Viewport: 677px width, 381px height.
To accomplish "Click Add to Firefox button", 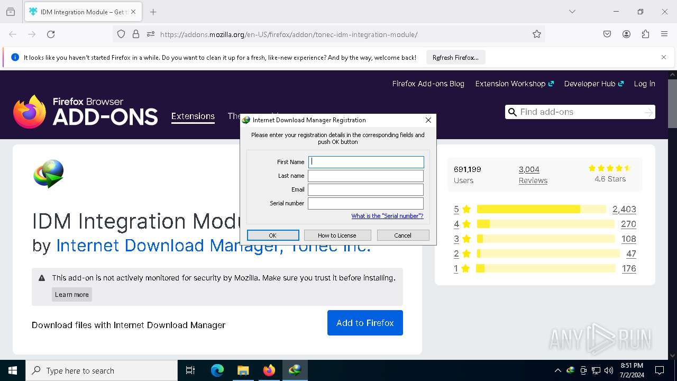I will [365, 323].
